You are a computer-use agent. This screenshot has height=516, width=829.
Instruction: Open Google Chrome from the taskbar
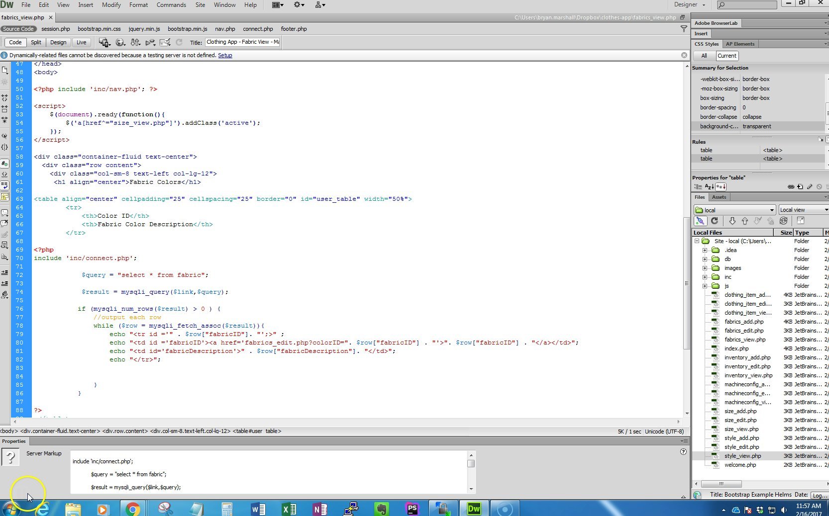[132, 509]
